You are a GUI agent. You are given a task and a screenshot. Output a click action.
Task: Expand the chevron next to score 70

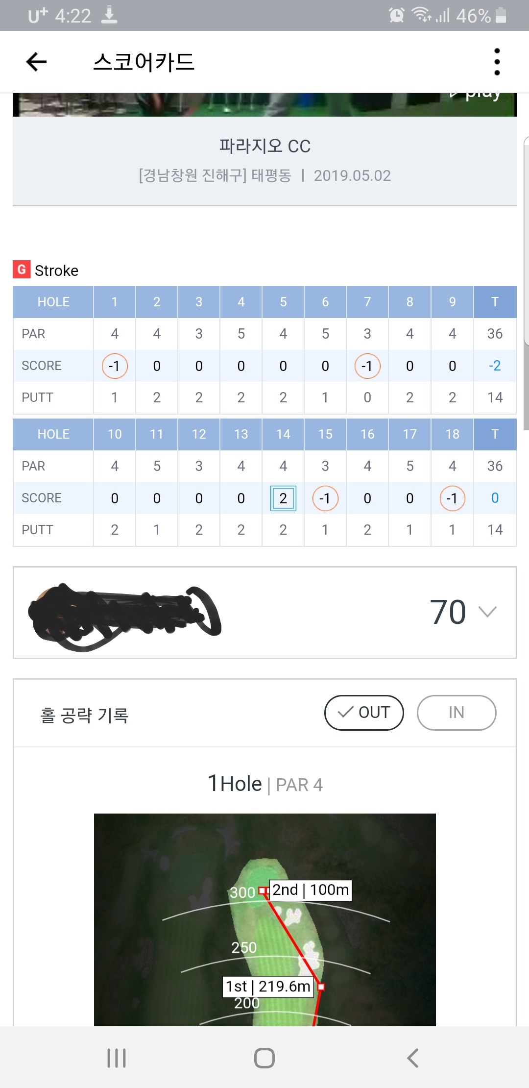click(487, 612)
